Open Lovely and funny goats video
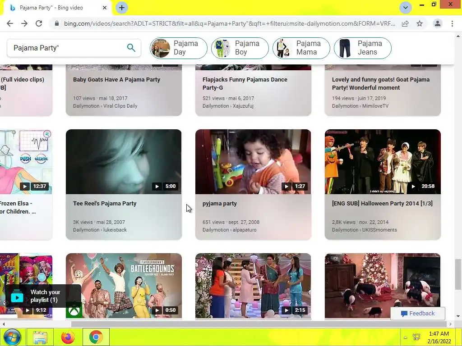462x346 pixels. pyautogui.click(x=381, y=83)
